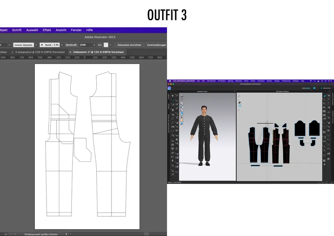This screenshot has width=334, height=236.
Task: Click the status bar arrow after Direktauswahl
Action: 67,234
